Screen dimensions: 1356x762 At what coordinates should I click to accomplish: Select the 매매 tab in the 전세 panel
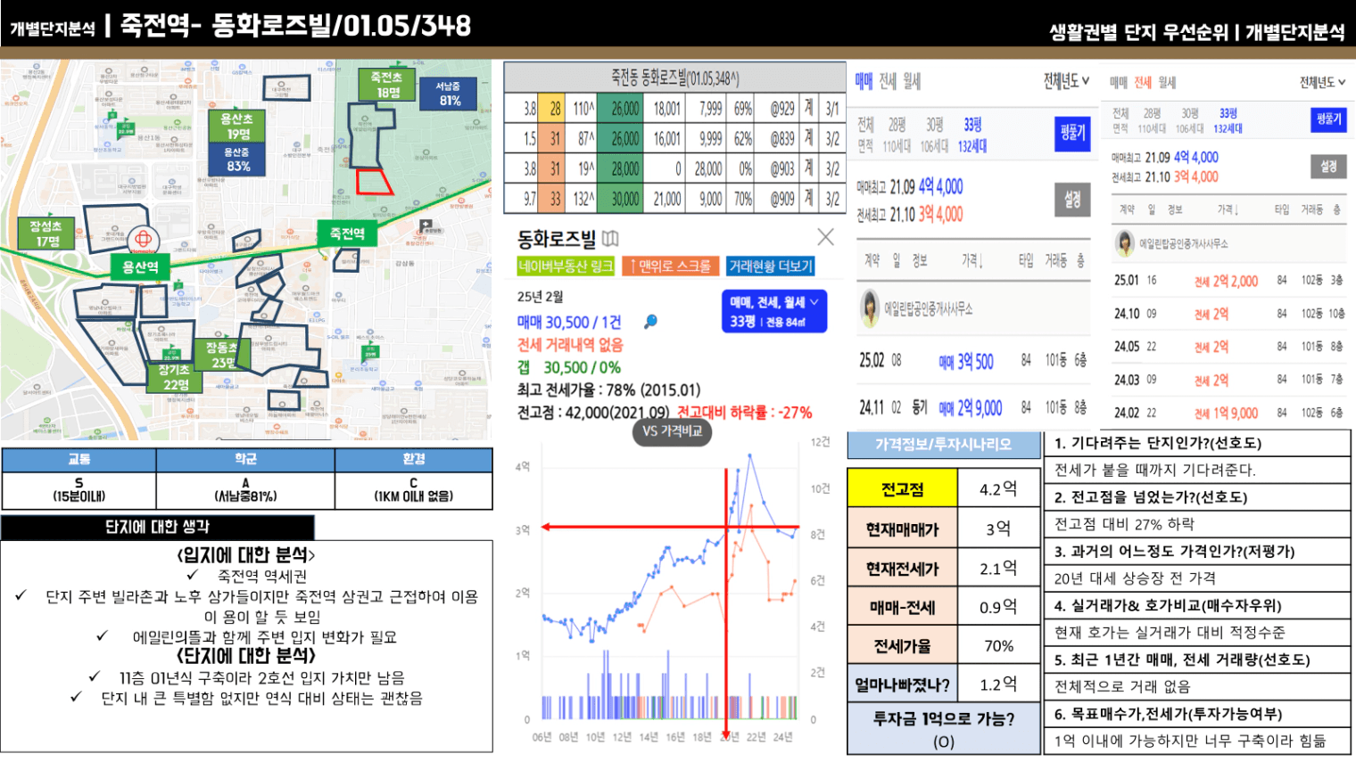[x=1119, y=83]
